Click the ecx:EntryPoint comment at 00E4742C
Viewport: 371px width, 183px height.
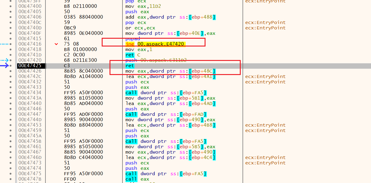[x=265, y=76]
